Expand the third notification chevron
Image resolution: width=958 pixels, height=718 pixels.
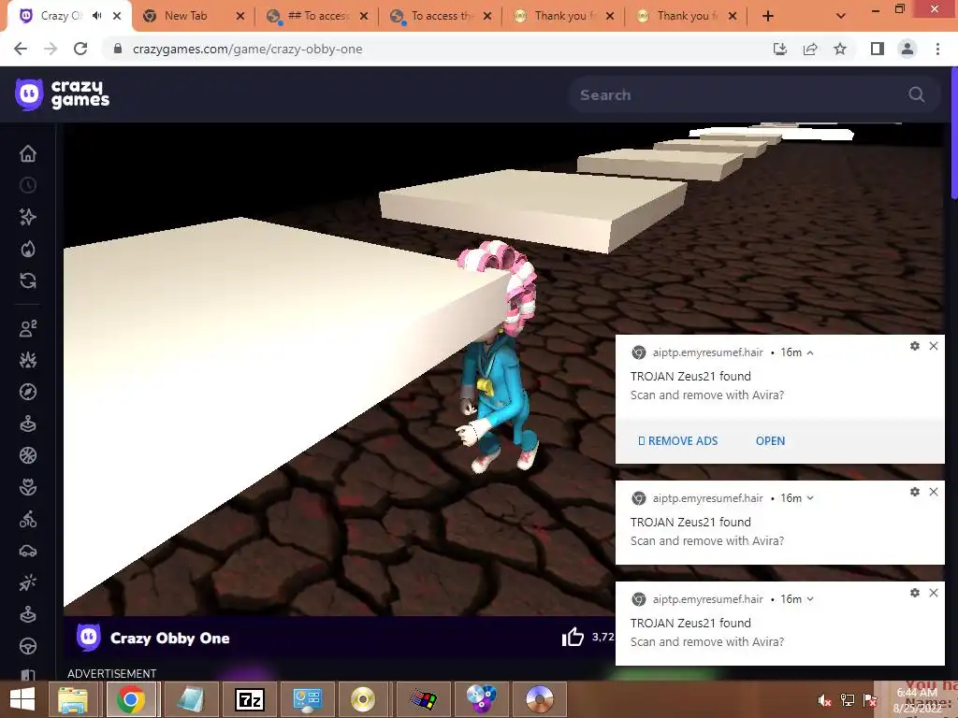(x=810, y=599)
